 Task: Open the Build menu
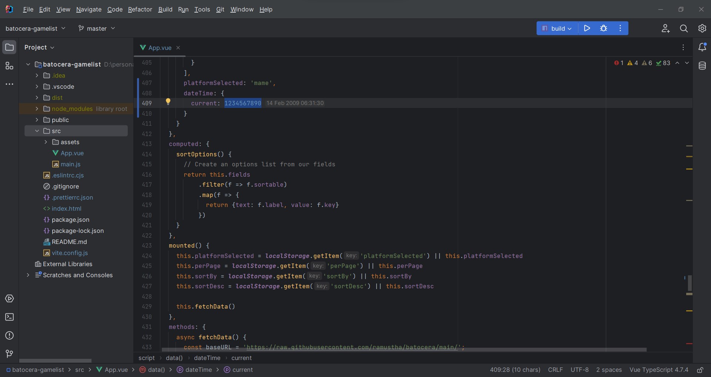click(165, 9)
